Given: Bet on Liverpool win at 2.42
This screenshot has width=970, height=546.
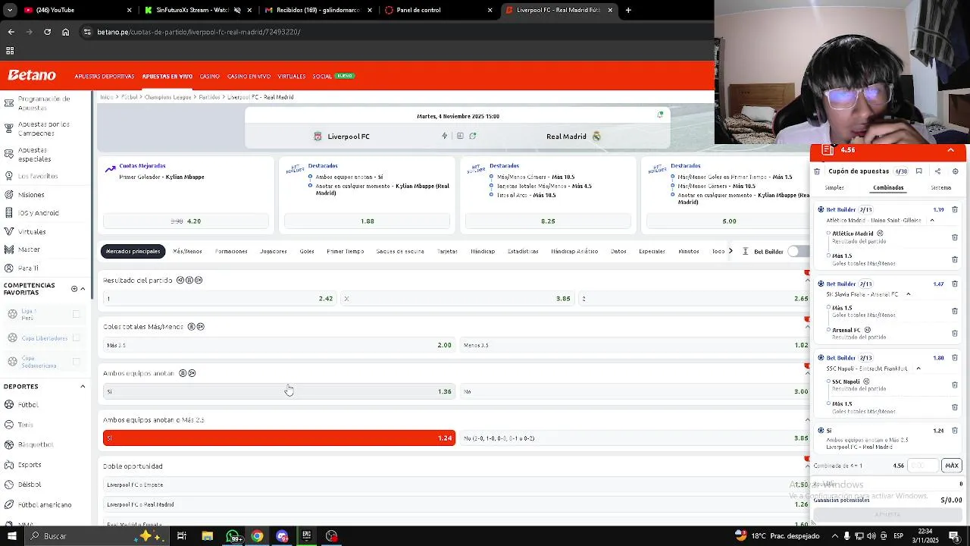Looking at the screenshot, I should [x=220, y=299].
